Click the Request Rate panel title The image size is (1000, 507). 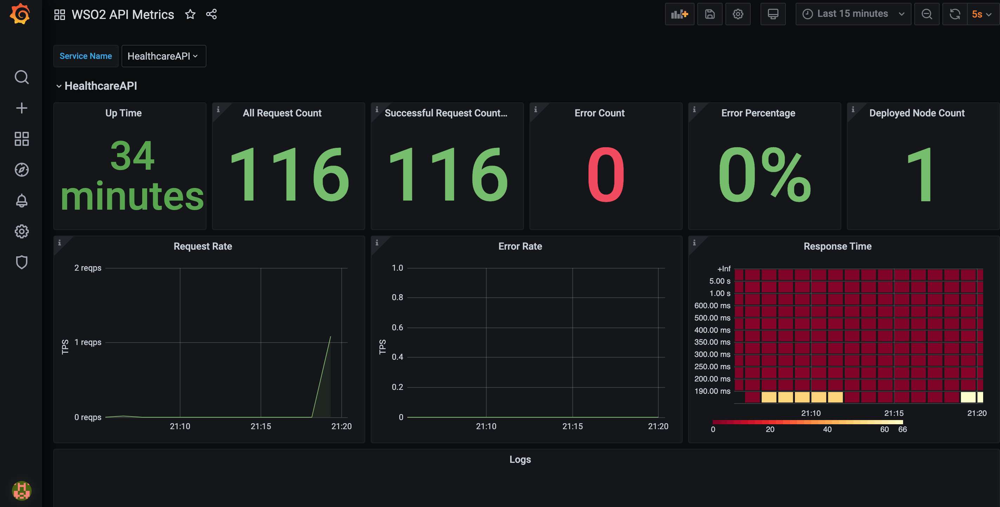(x=203, y=246)
